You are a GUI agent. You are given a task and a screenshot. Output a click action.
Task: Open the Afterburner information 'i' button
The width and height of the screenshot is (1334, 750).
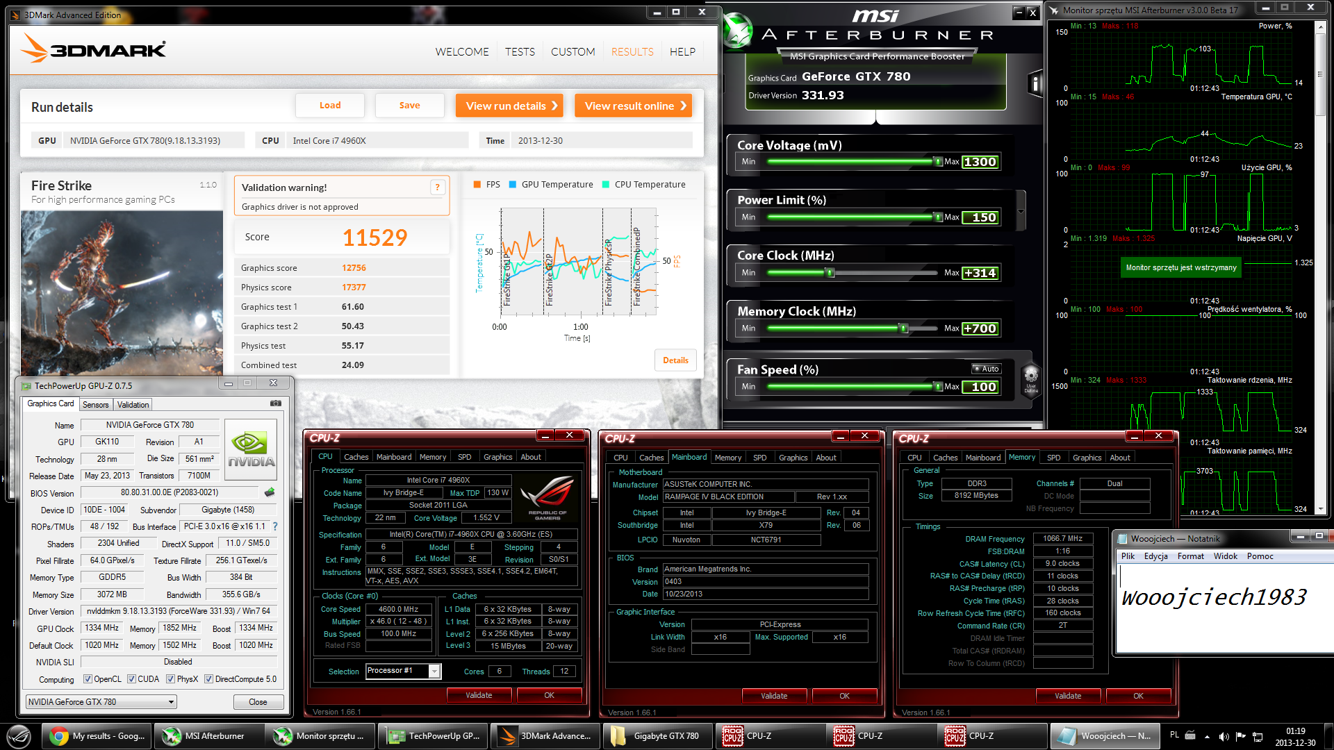click(1035, 85)
